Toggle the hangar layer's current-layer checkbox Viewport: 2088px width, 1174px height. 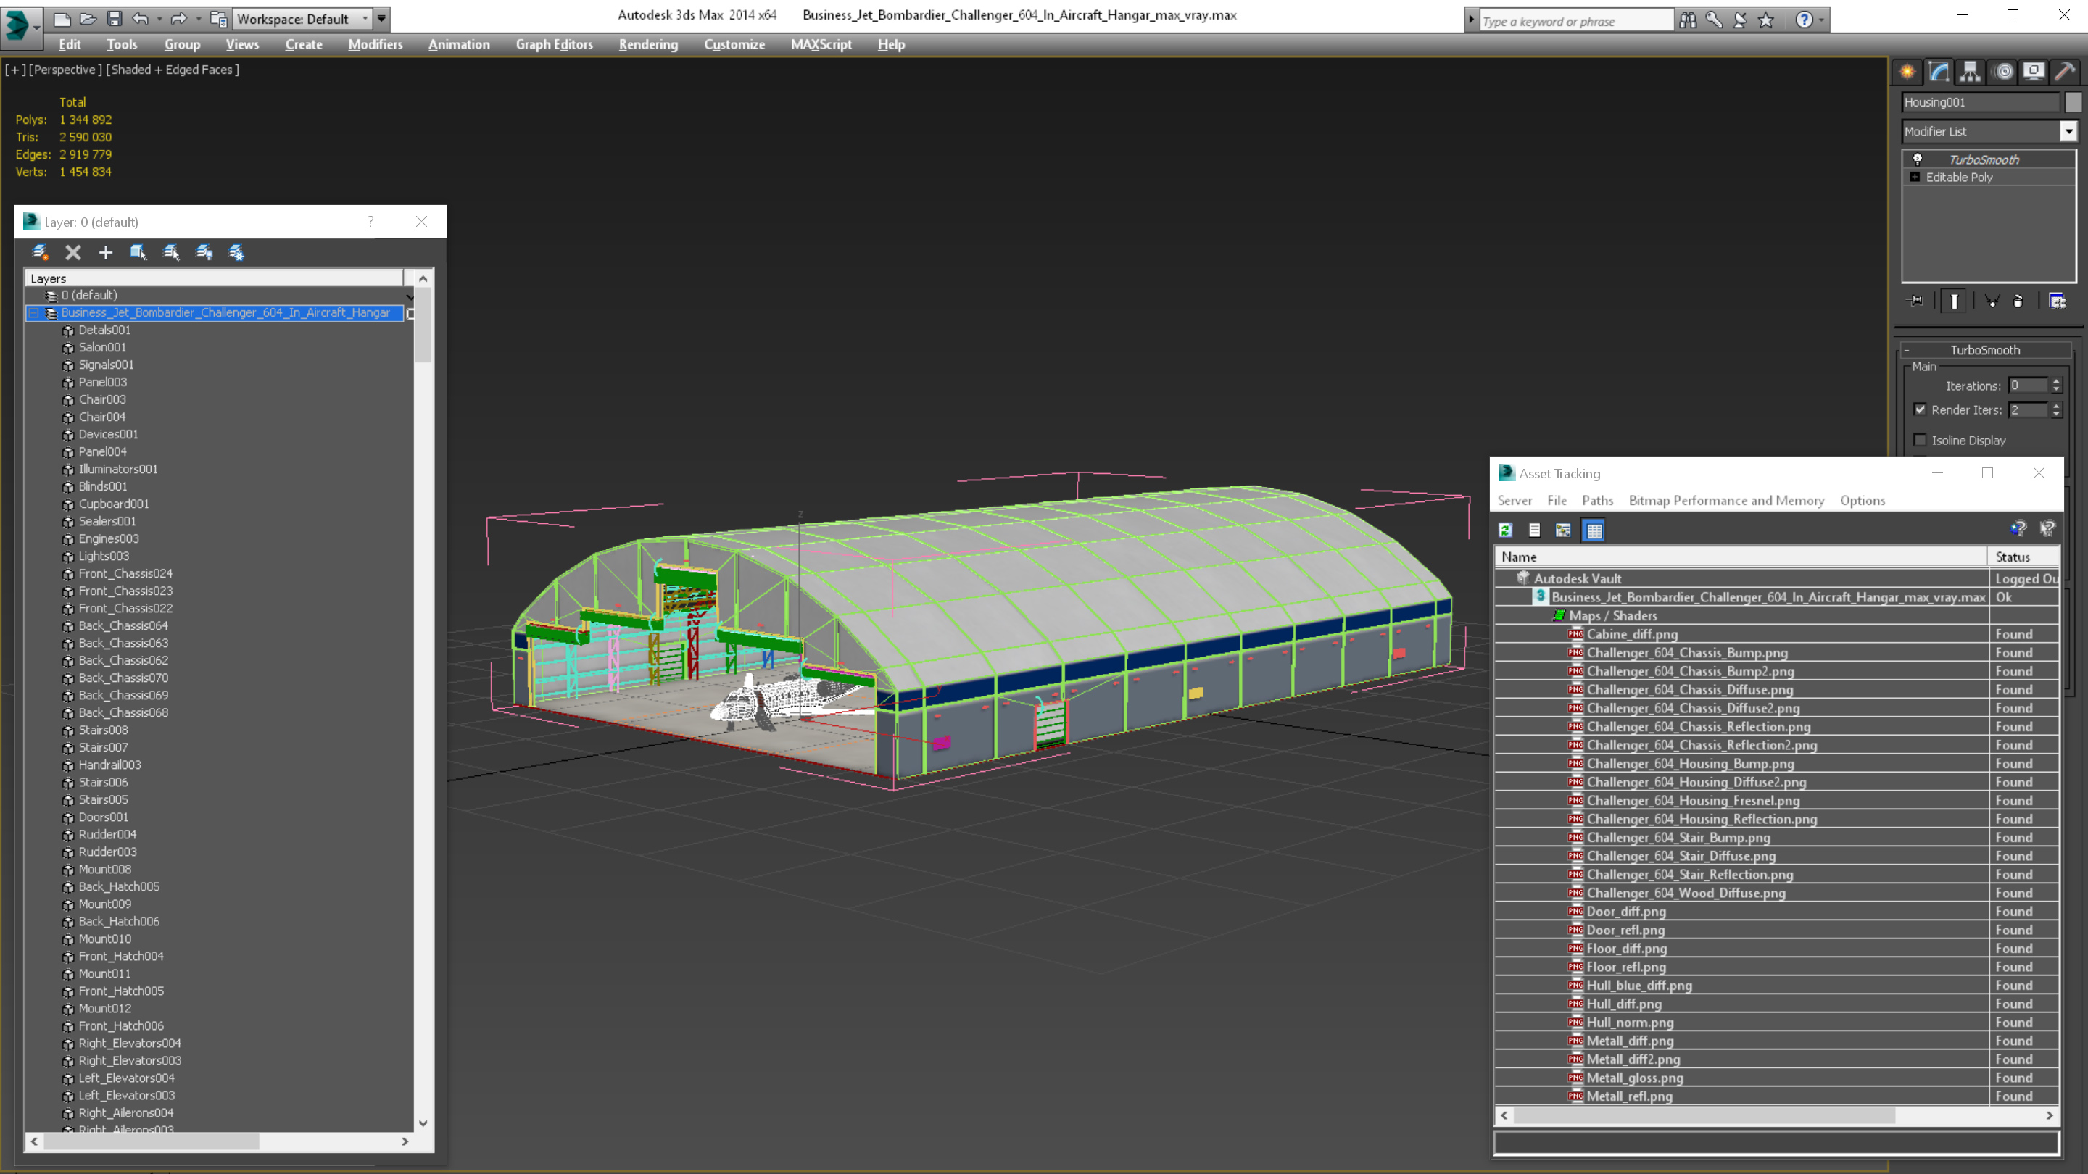(x=410, y=314)
